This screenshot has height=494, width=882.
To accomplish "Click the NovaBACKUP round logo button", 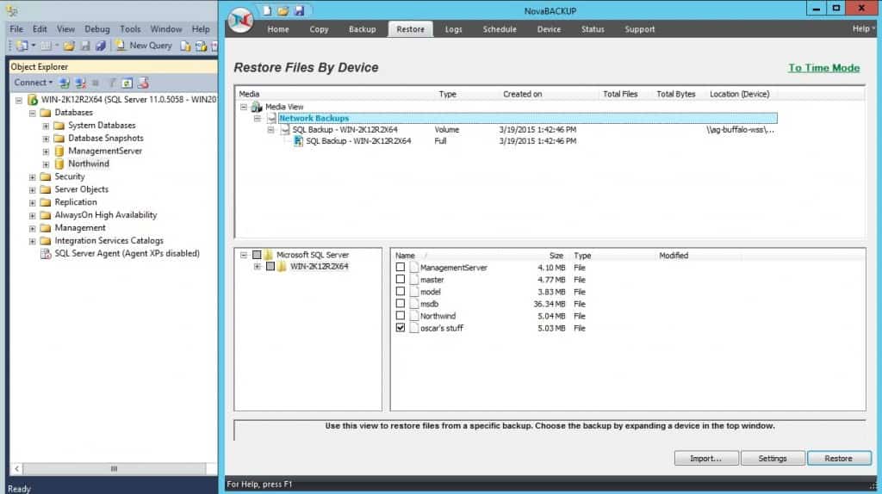I will coord(241,21).
